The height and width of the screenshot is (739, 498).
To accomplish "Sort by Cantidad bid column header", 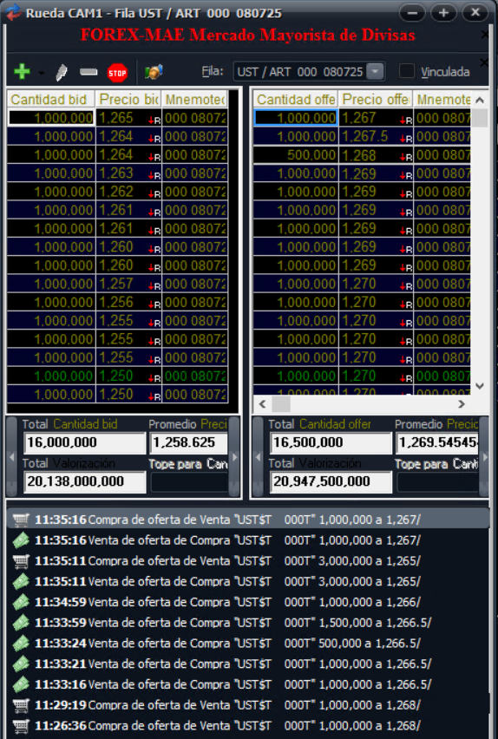I will 51,100.
